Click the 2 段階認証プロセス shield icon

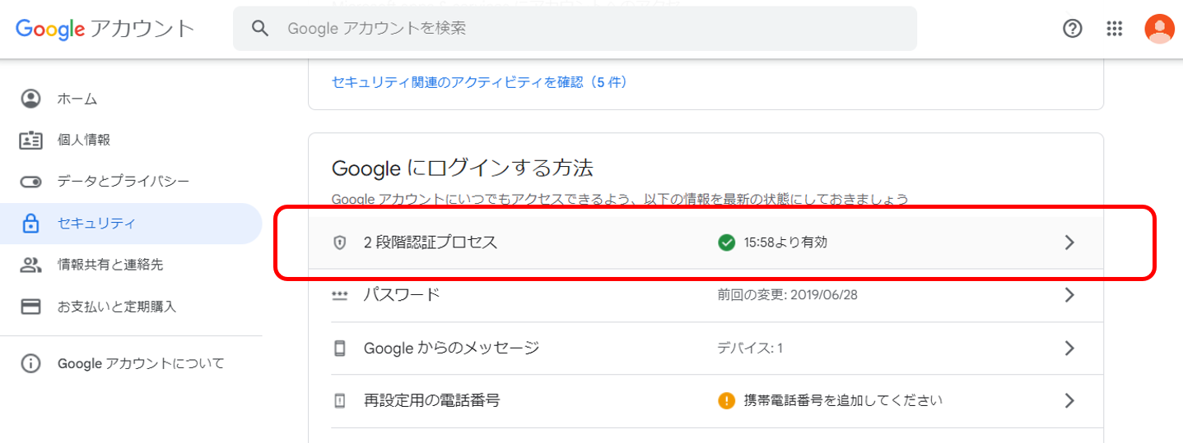click(339, 242)
